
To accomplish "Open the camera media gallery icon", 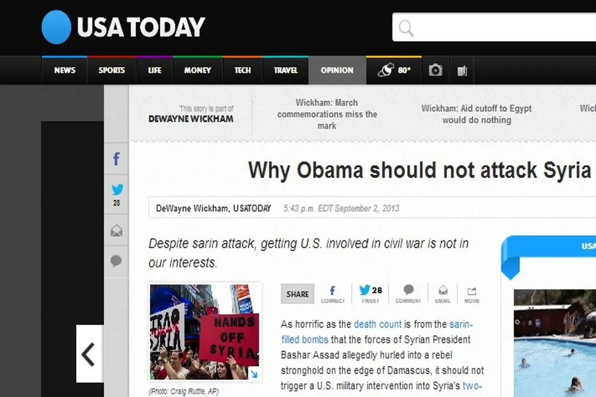I will tap(436, 70).
